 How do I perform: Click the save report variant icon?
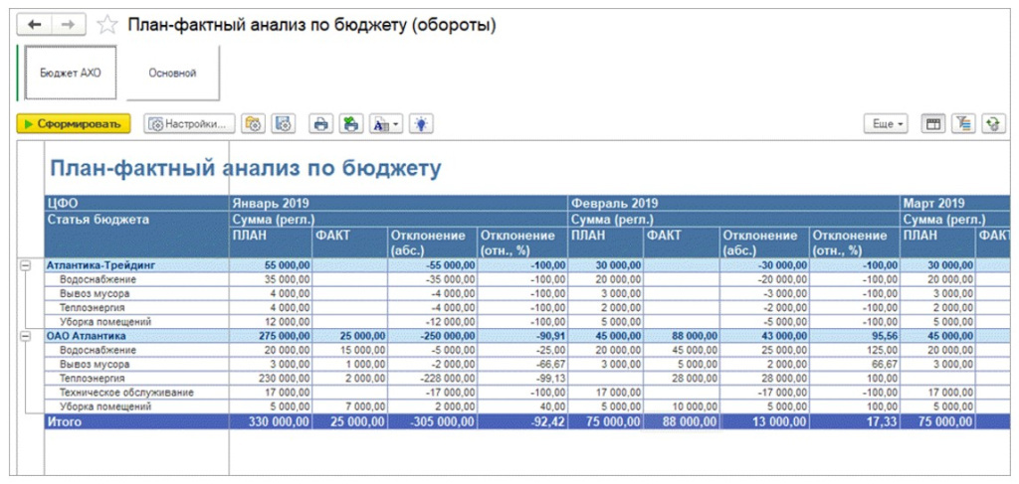pos(283,124)
